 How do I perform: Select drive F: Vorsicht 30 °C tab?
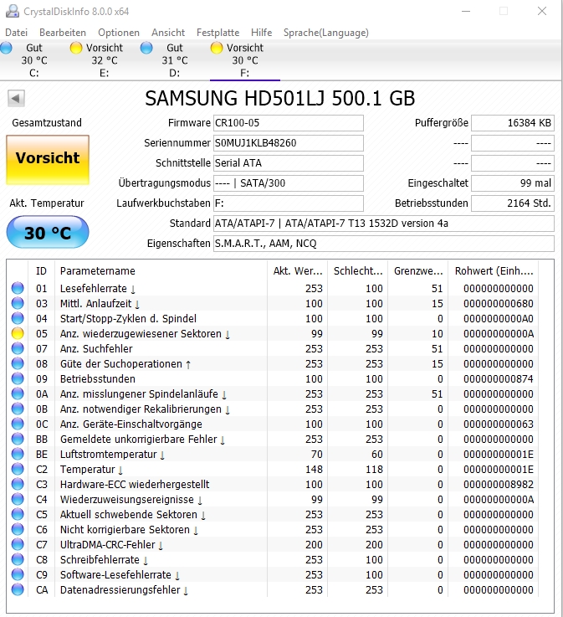(245, 60)
